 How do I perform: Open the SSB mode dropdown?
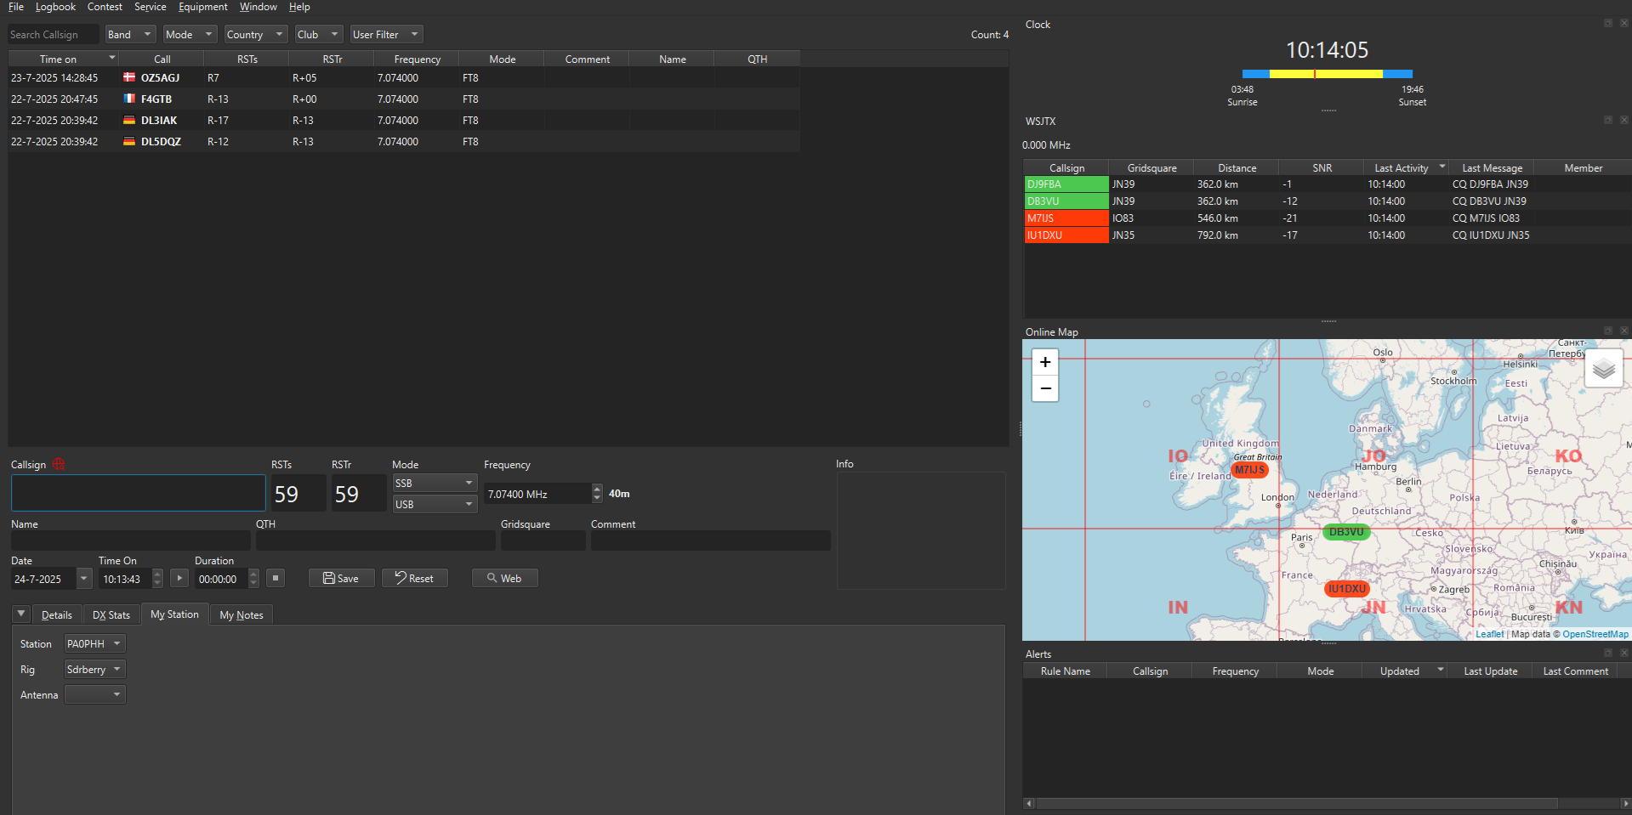tap(434, 483)
